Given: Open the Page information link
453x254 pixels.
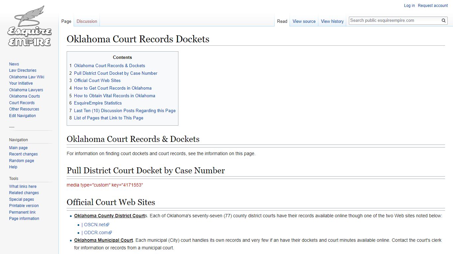Looking at the screenshot, I should (x=24, y=219).
